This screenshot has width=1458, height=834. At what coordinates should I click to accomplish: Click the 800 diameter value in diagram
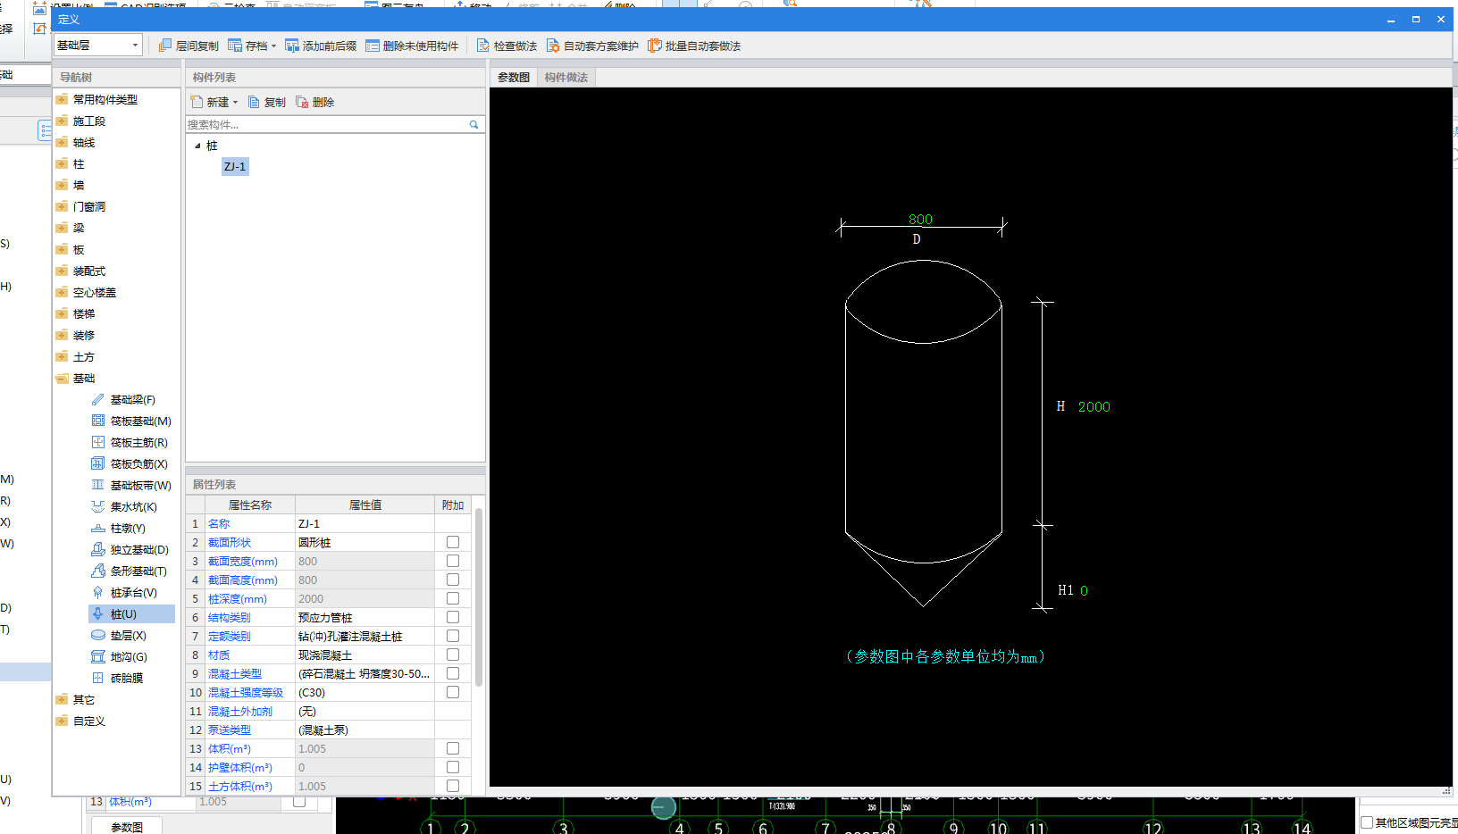(920, 220)
